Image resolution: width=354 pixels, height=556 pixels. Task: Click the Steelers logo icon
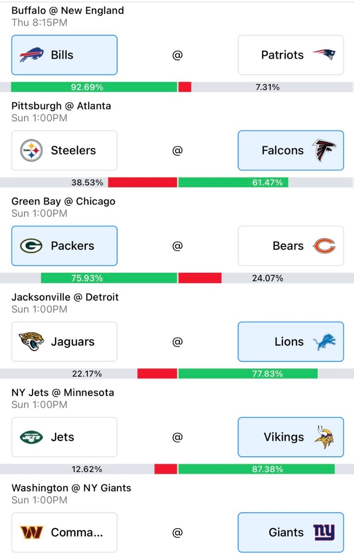[31, 151]
